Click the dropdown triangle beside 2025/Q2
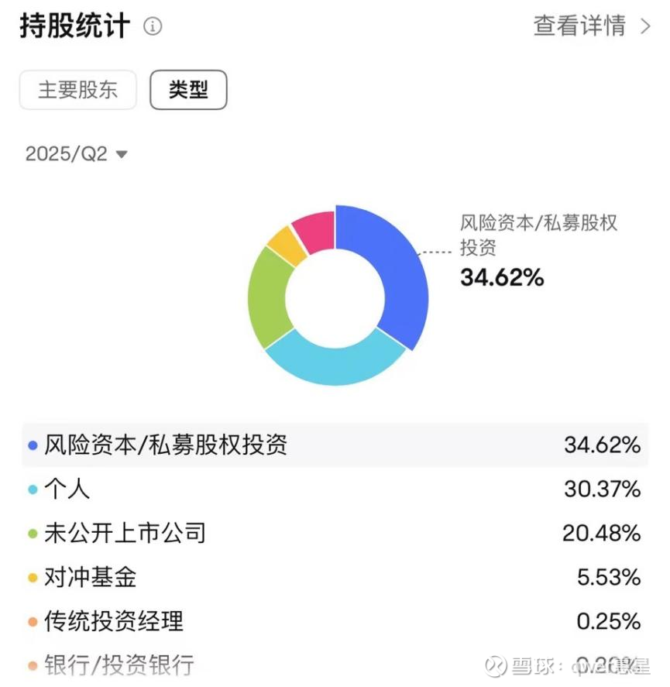This screenshot has width=670, height=687. (x=122, y=155)
